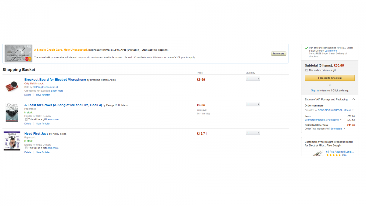Click Learn more beside A Feast for Crows gift option
366x206 pixels.
(52, 119)
